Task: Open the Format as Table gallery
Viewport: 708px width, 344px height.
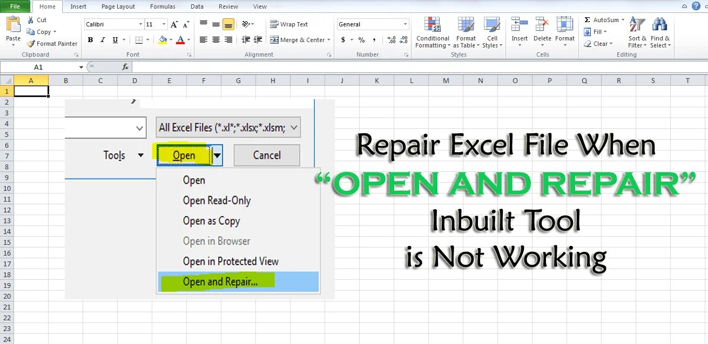Action: click(466, 33)
